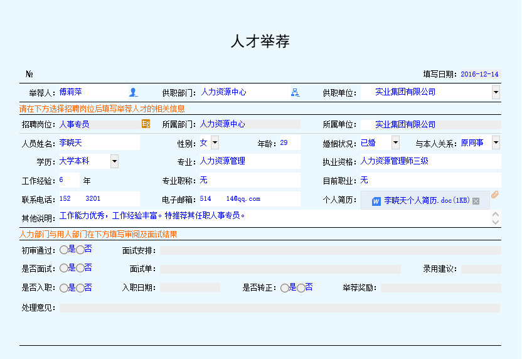This screenshot has width=522, height=359.
Task: Click the 电子邮箱 field
Action: 250,199
